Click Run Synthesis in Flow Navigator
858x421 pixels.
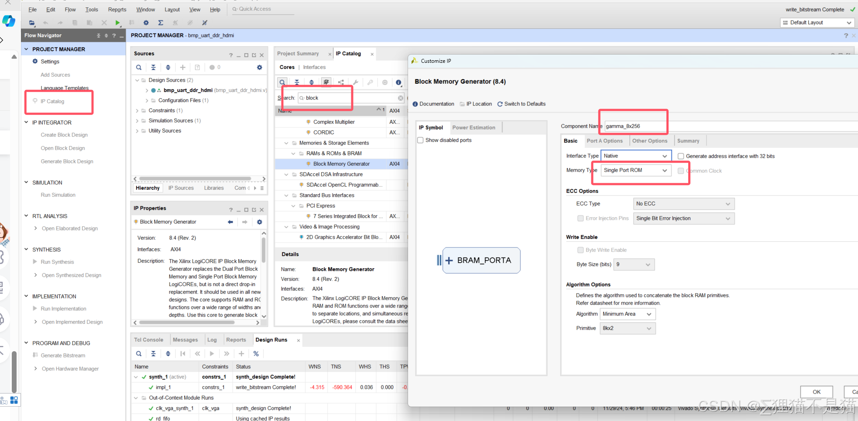pos(57,262)
